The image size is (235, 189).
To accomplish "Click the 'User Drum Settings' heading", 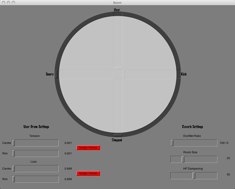I will tap(36, 127).
